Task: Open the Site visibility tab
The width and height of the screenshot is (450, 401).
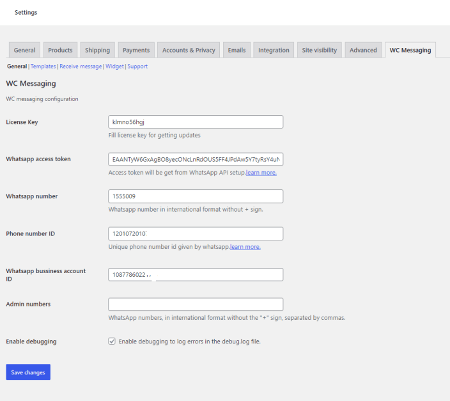Action: [319, 51]
